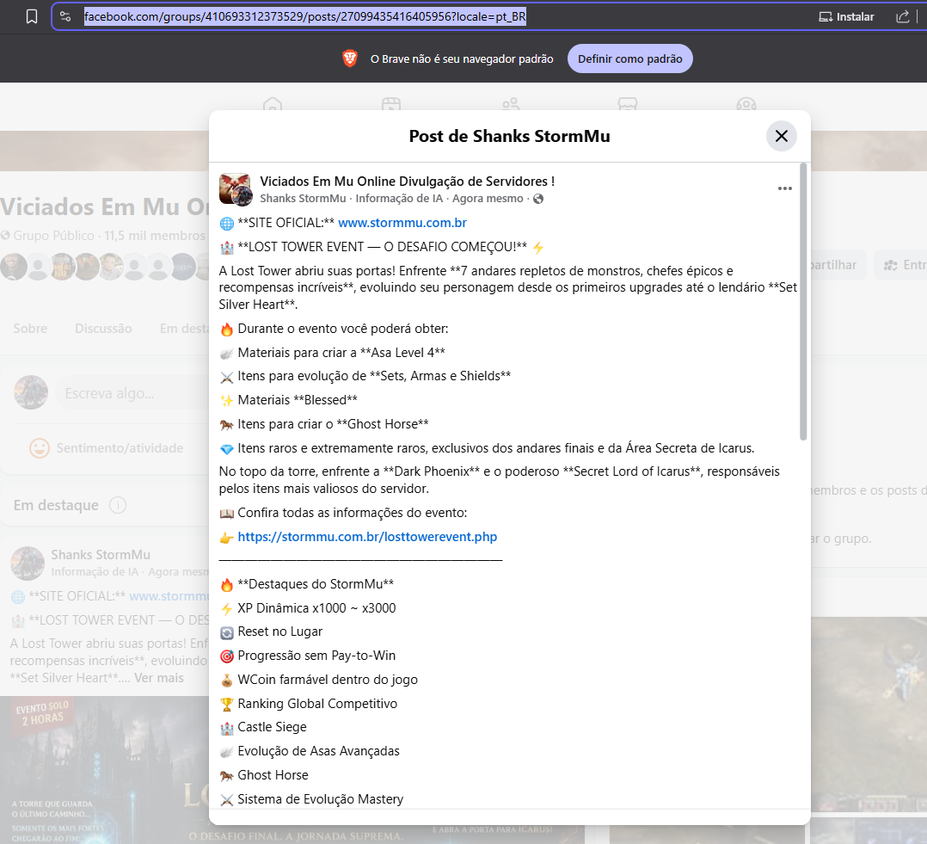Click the Facebook friends icon in top nav
The height and width of the screenshot is (844, 927).
[510, 105]
